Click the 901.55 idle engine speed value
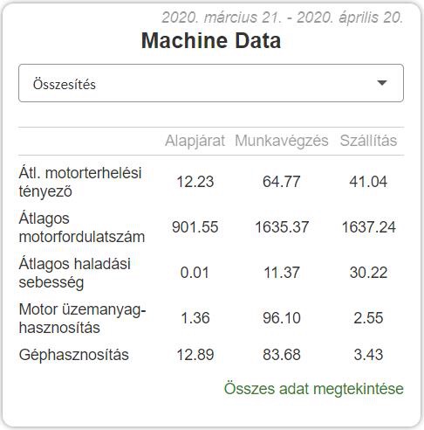 click(195, 227)
